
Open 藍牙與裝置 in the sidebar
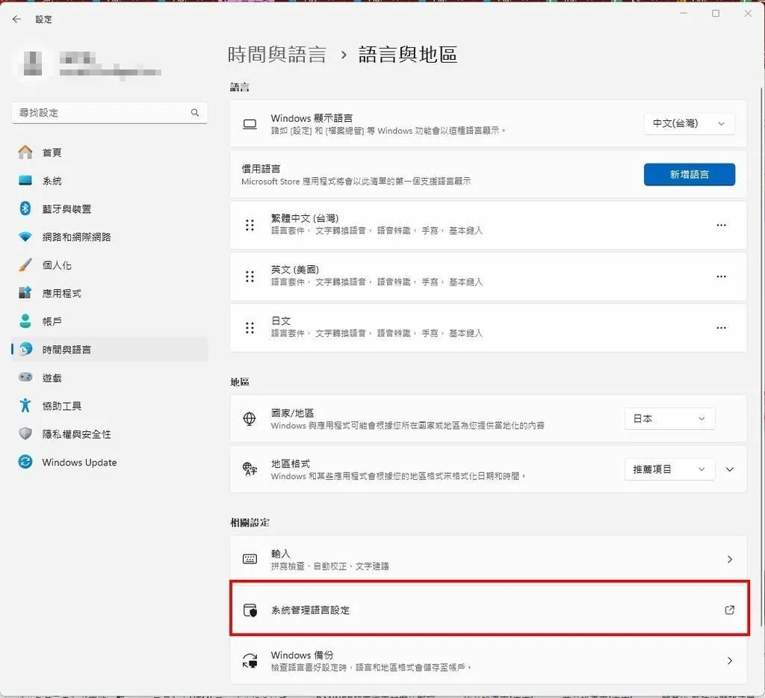[110, 209]
